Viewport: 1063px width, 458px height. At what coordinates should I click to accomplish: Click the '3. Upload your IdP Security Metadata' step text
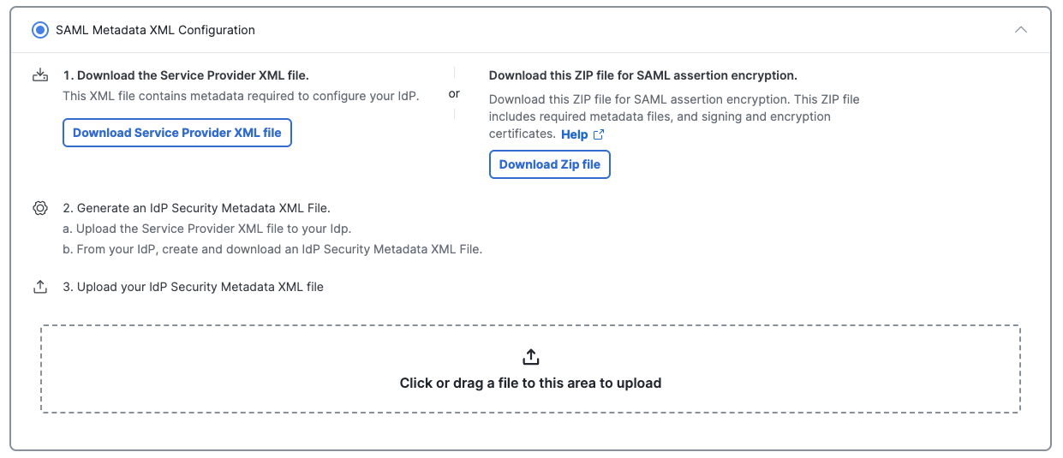click(x=194, y=287)
